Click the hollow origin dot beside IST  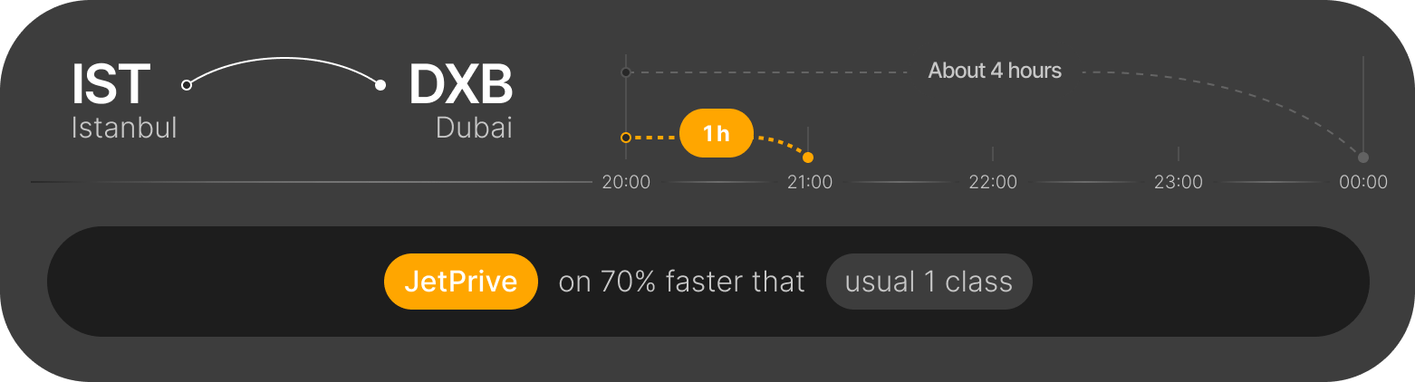coord(187,85)
